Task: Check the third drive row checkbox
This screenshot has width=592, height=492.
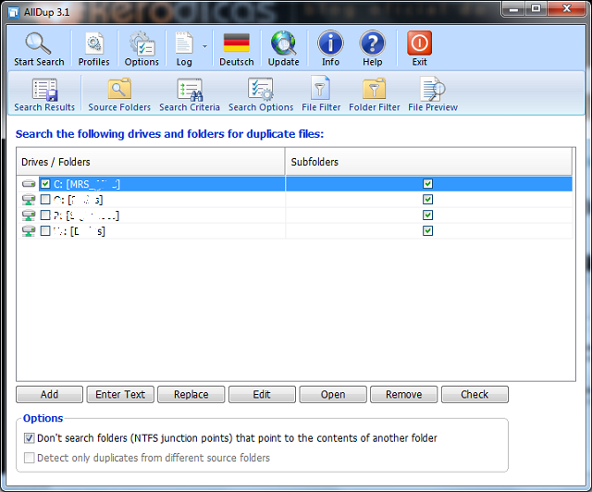Action: pyautogui.click(x=45, y=215)
